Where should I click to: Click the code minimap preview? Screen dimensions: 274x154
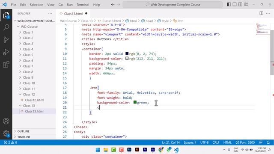262,30
